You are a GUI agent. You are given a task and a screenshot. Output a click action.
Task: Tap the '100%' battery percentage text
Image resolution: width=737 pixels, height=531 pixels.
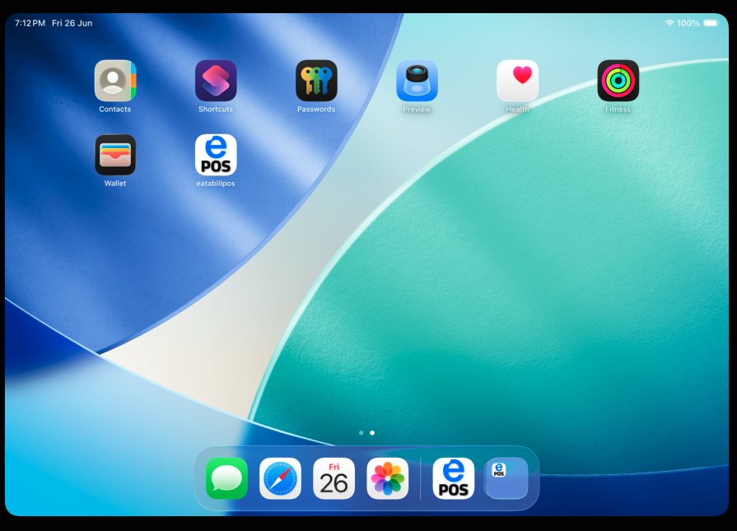[688, 23]
